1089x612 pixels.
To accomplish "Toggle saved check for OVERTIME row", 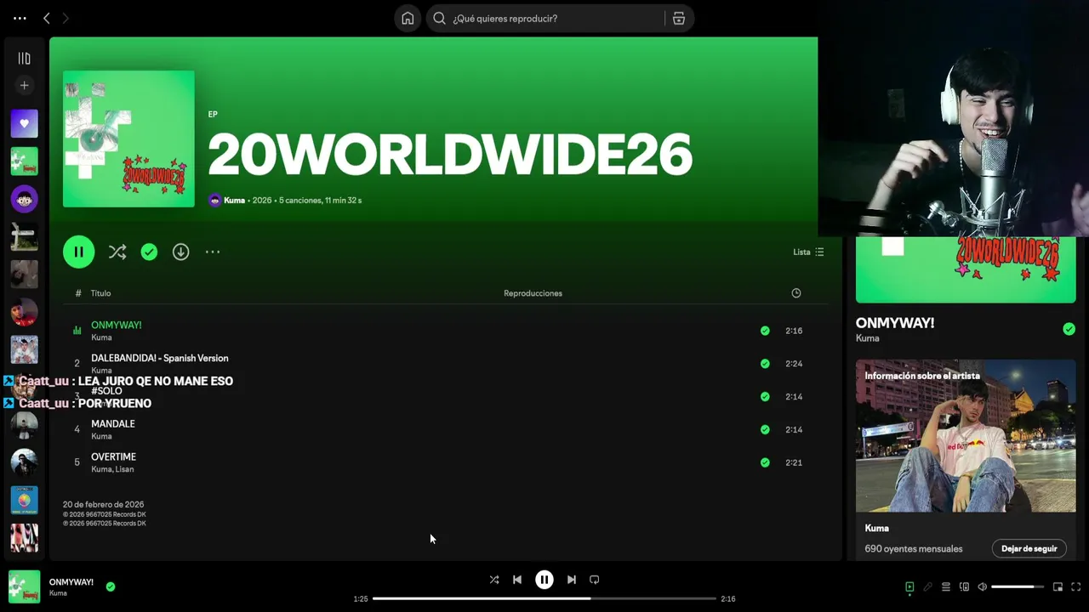I will 765,462.
